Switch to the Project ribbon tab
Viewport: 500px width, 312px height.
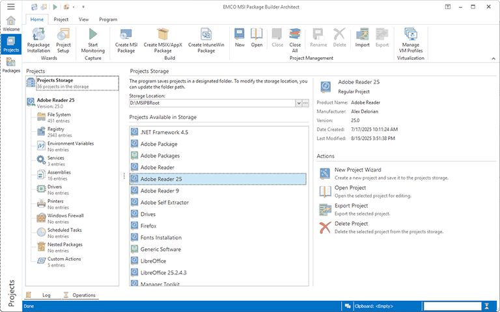(x=61, y=19)
